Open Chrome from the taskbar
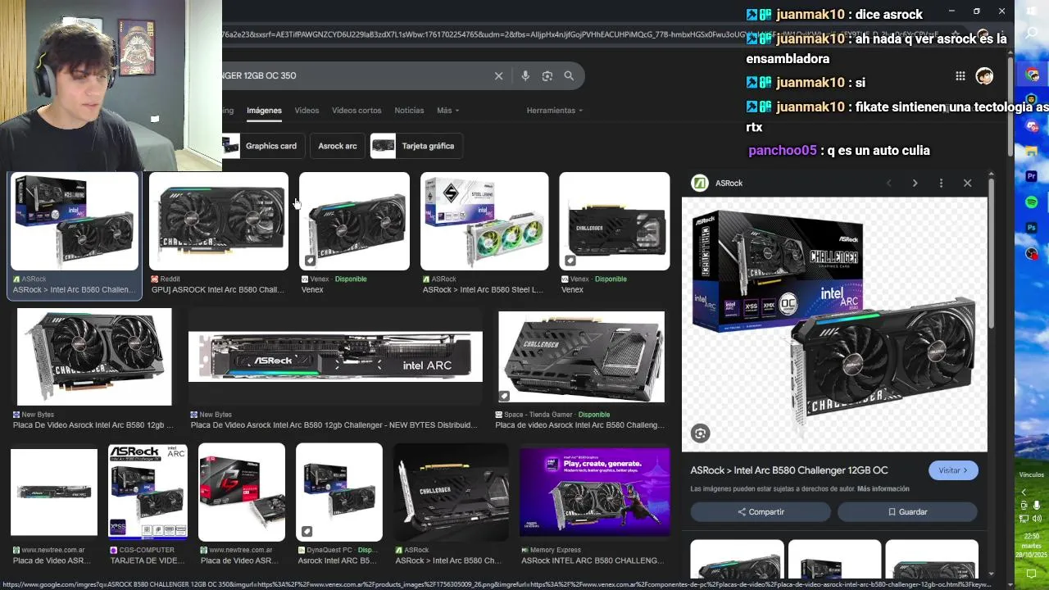 pos(1032,75)
